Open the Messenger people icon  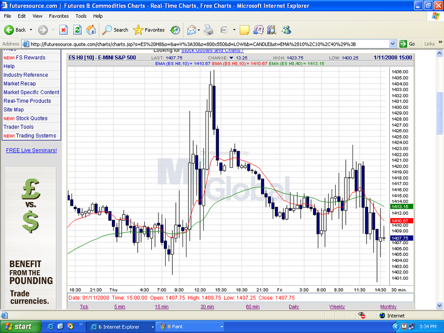point(286,30)
